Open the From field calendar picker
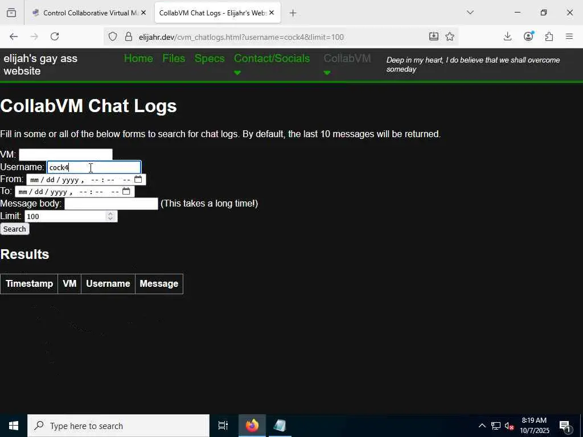Viewport: 583px width, 437px height. (138, 179)
